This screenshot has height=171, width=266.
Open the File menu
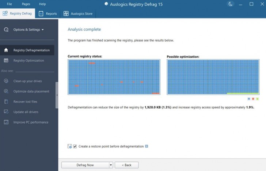(9, 4)
